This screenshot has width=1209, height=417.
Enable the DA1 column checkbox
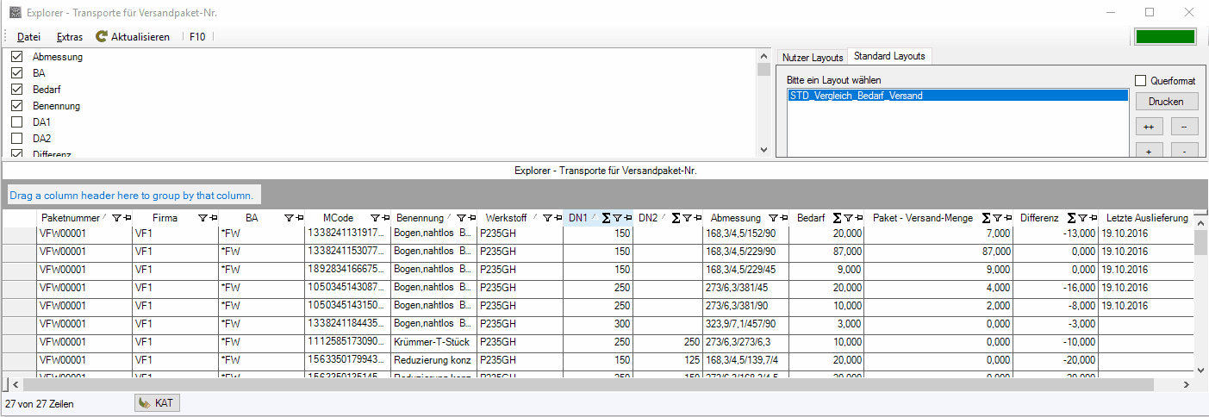point(16,122)
